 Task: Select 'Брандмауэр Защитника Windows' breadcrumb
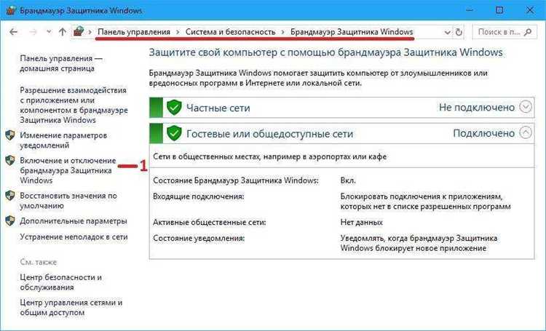(352, 32)
